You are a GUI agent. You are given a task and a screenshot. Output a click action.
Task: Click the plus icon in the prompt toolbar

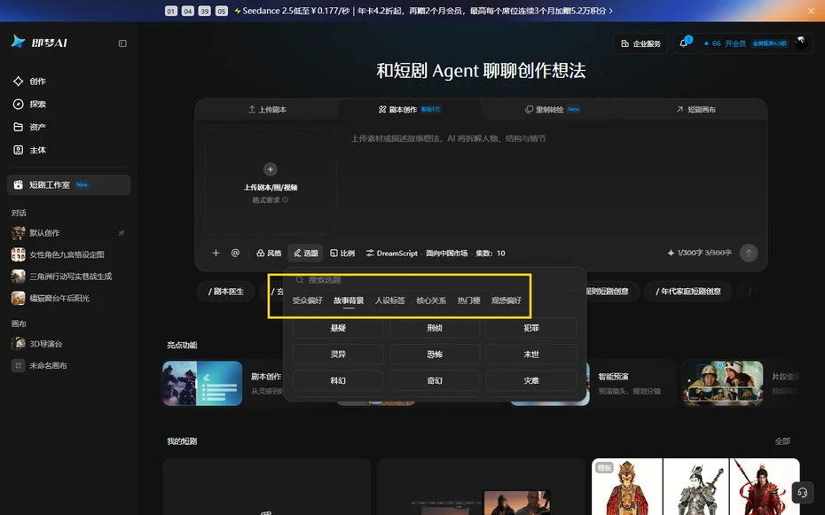click(x=216, y=254)
